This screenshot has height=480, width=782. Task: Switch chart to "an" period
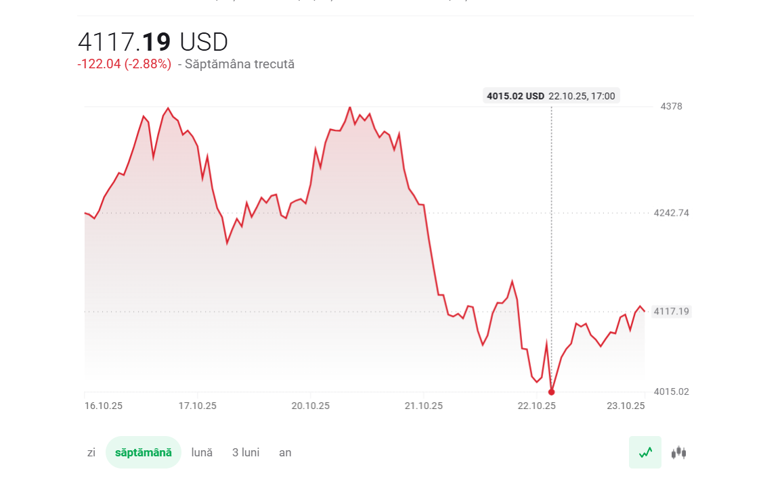[x=285, y=452]
